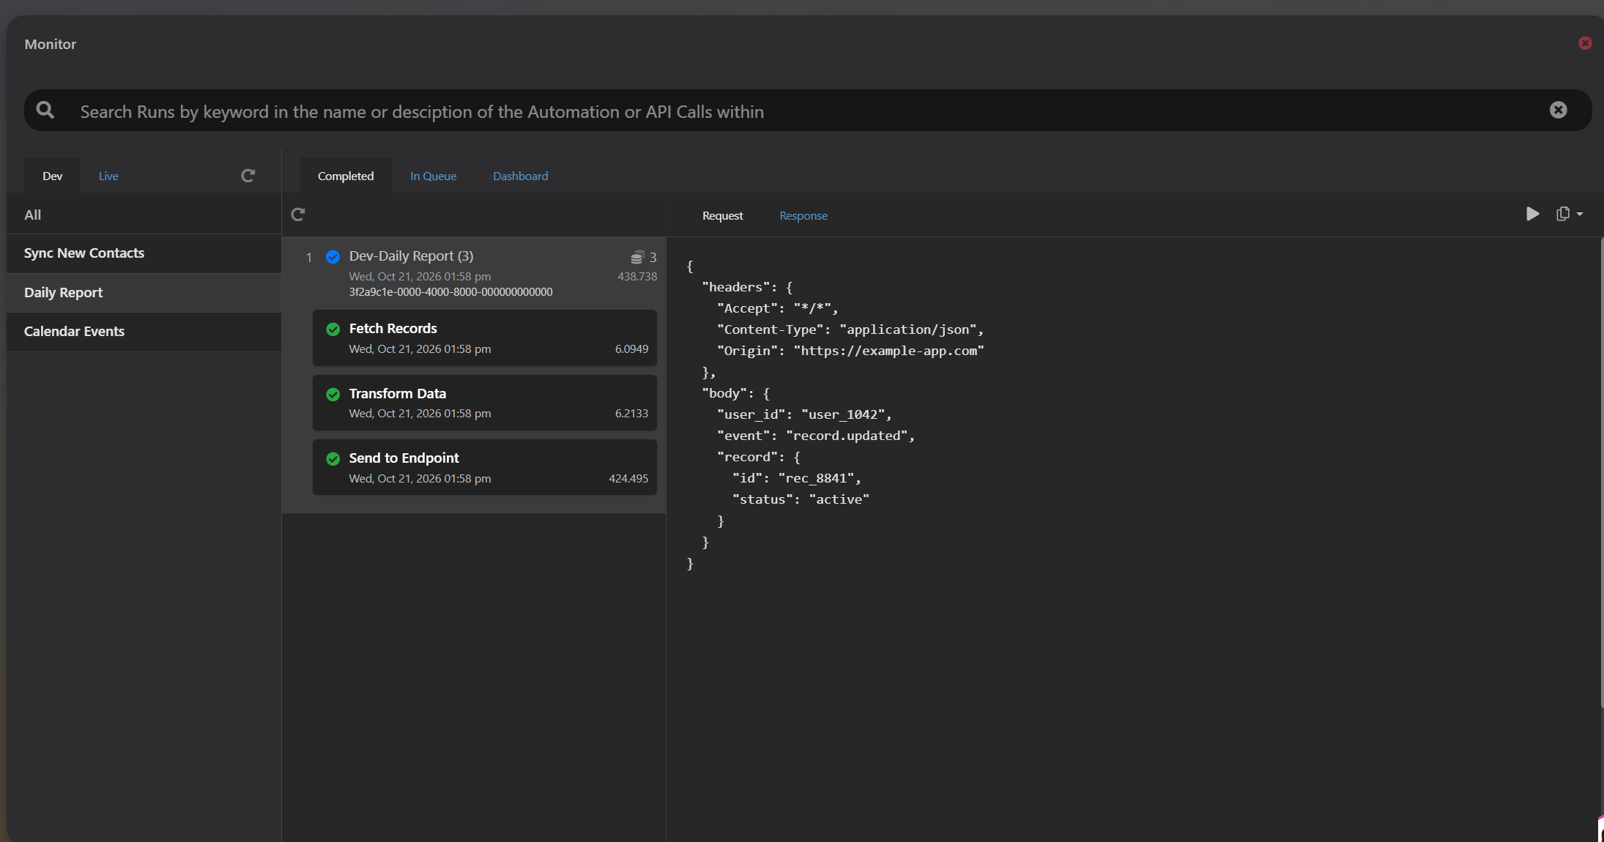This screenshot has height=842, width=1604.
Task: Open the dropdown arrow next to copy icon
Action: (x=1580, y=215)
